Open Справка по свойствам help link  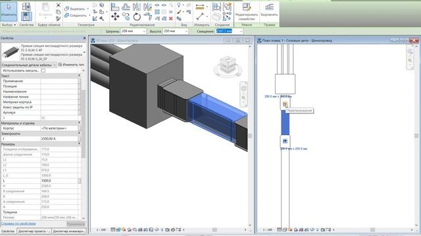(x=18, y=224)
